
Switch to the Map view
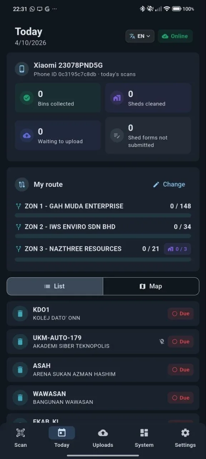151,286
